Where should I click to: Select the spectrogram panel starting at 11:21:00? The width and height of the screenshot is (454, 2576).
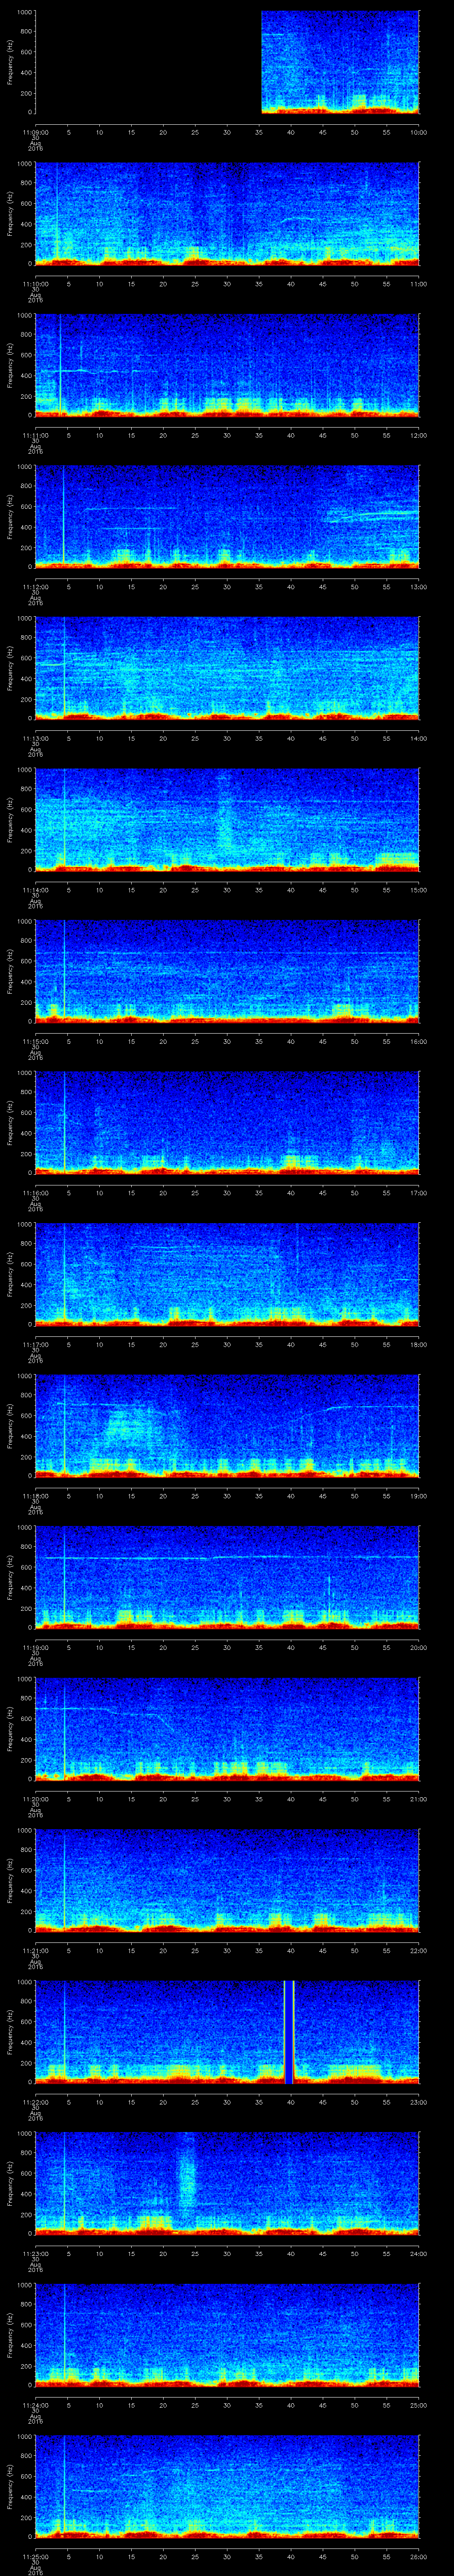point(227,1880)
